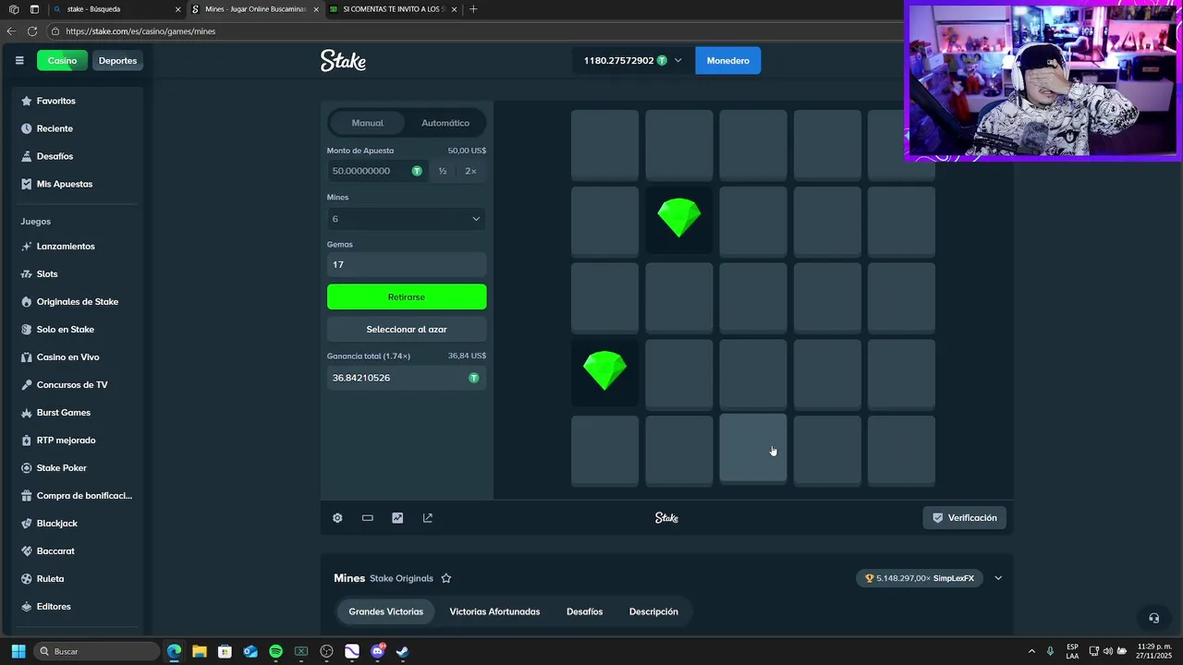Click the Monto de Apuesta input field
This screenshot has height=665, width=1183.
coord(377,171)
